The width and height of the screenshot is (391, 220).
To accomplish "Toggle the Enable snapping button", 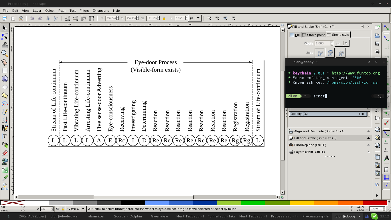I will tap(386, 27).
